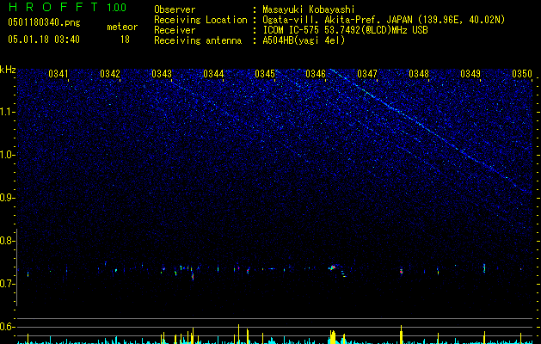Select the ICOM IC-575 53.7492 receiver text

[x=345, y=30]
